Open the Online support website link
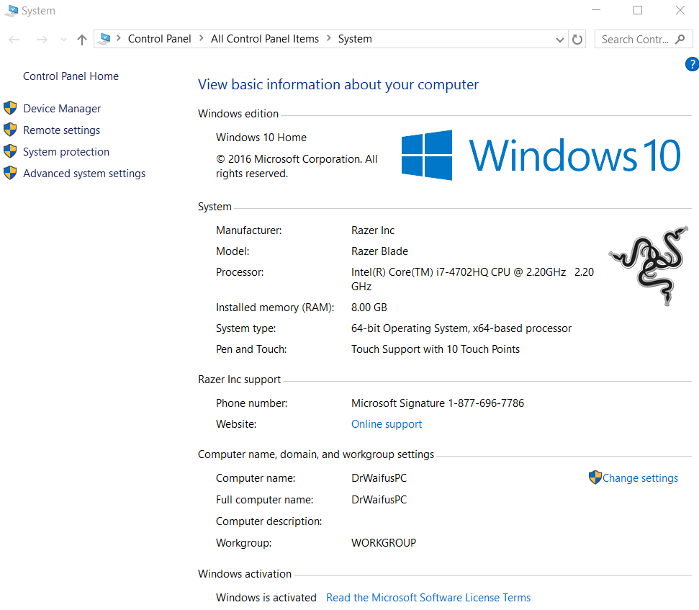699x610 pixels. pyautogui.click(x=387, y=424)
